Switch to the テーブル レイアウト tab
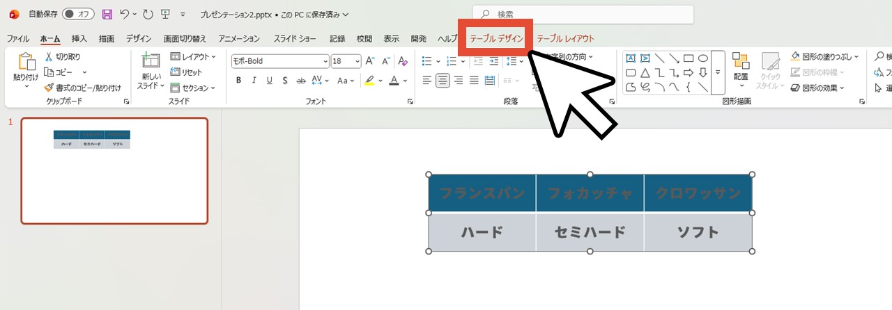The width and height of the screenshot is (892, 310). point(565,38)
